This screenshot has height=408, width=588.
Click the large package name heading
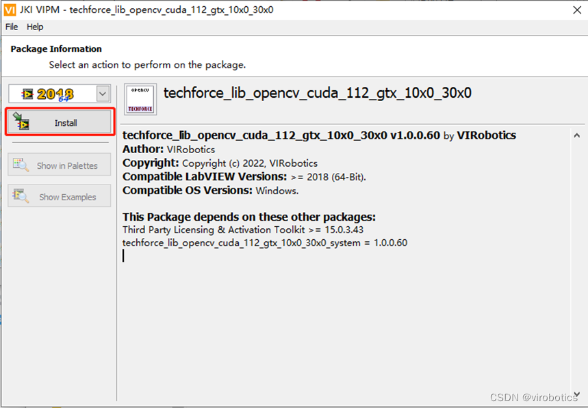(317, 93)
